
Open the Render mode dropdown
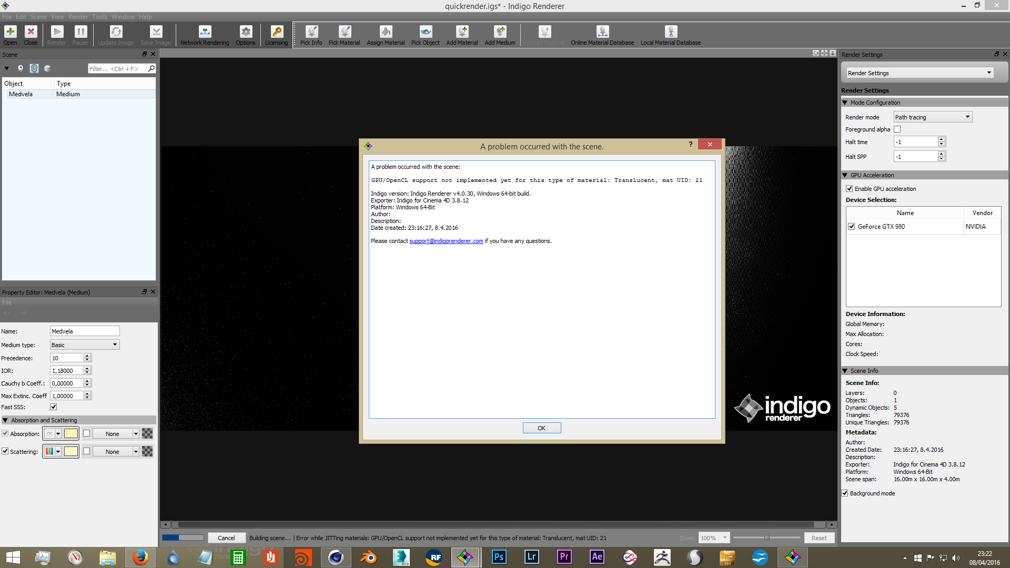pos(933,117)
